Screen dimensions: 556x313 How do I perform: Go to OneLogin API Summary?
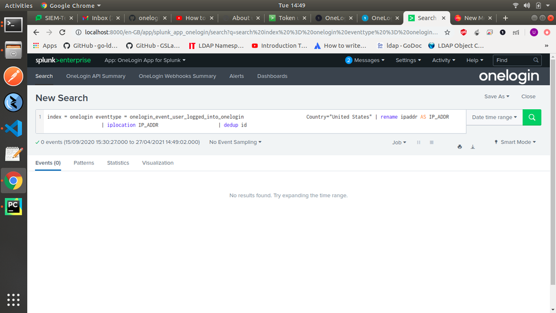96,76
